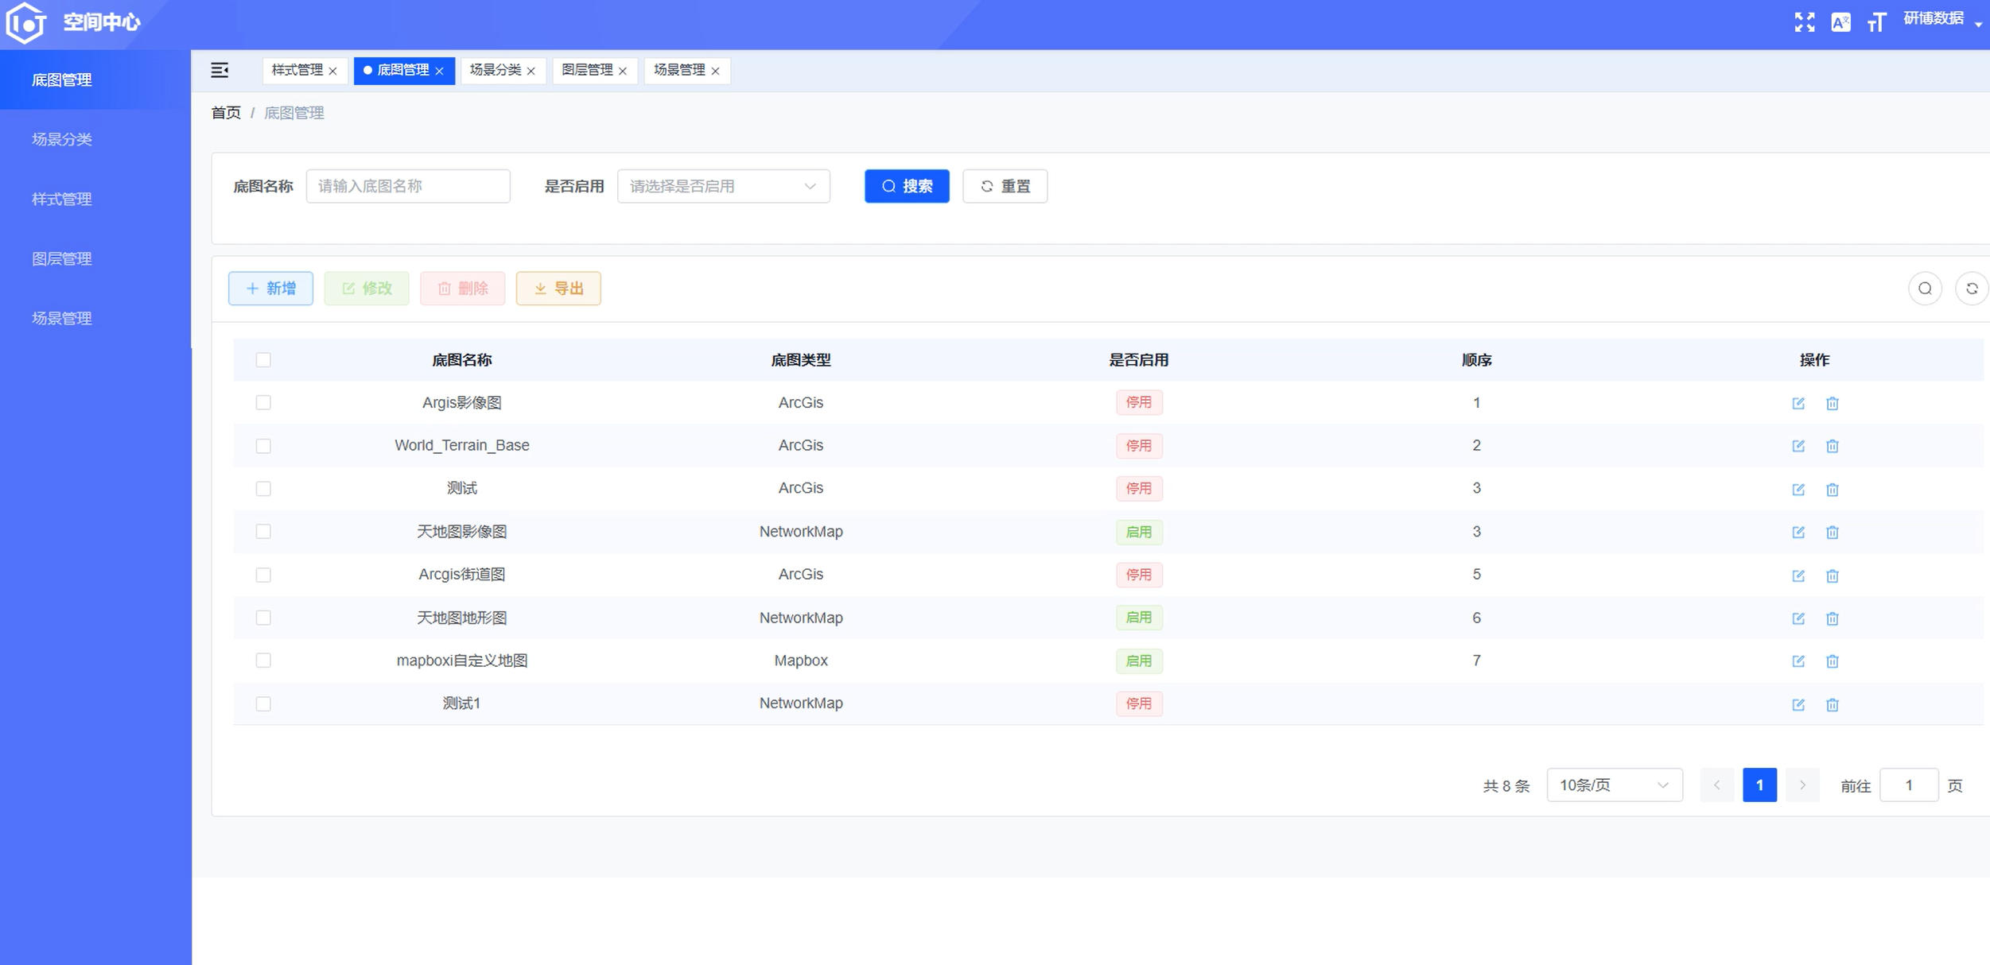Click the 空间中心 logo icon
This screenshot has height=965, width=1990.
click(25, 22)
